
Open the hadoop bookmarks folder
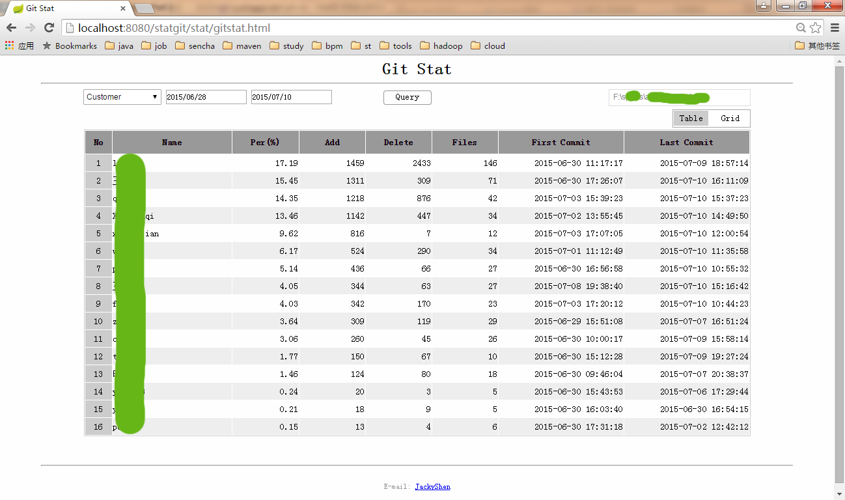441,46
